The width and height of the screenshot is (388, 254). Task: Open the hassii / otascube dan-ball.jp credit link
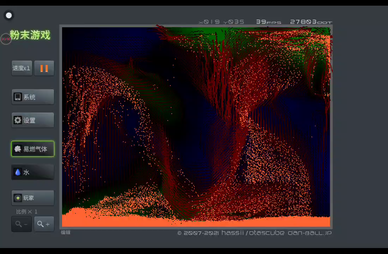[254, 233]
